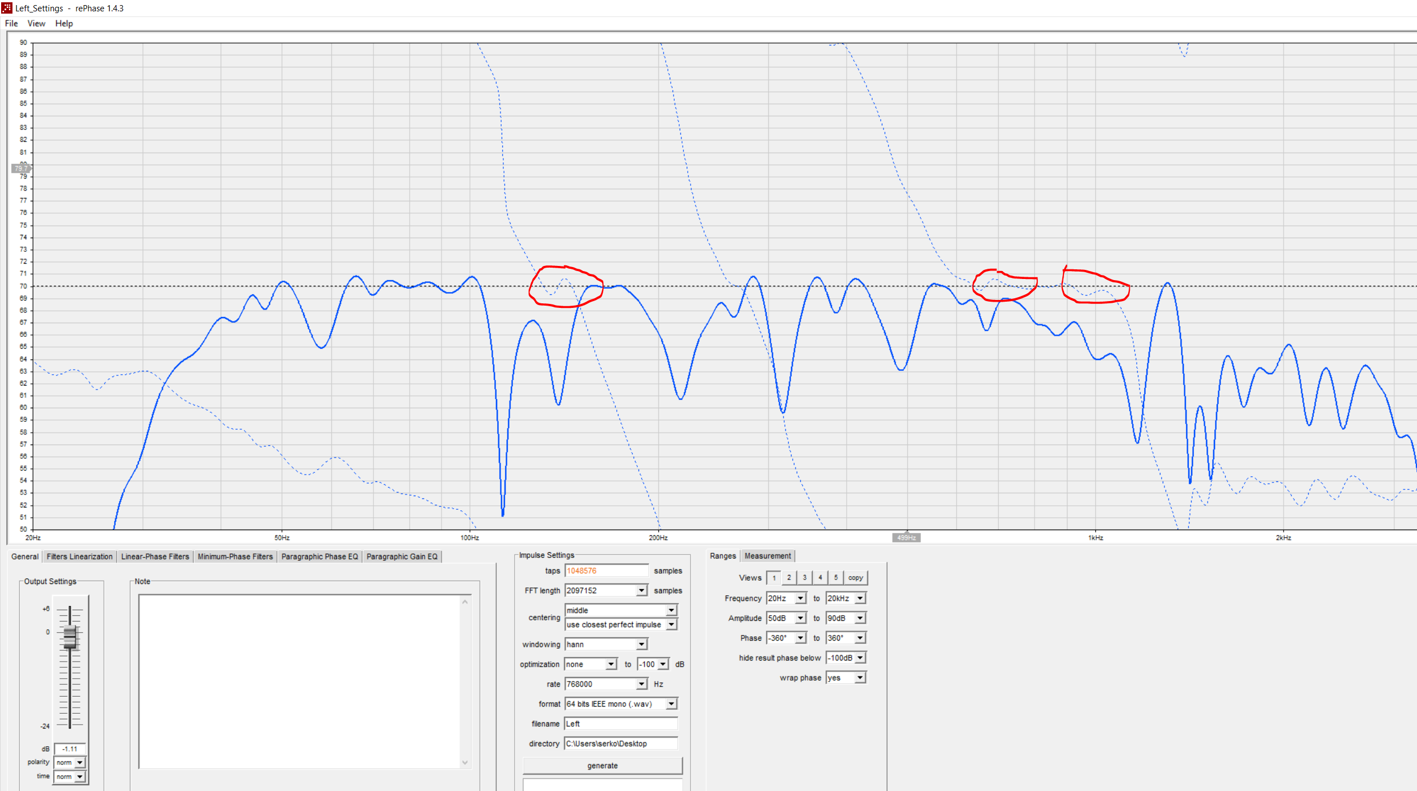1417x791 pixels.
Task: Switch to the Paragraphic Phase EQ tab
Action: pyautogui.click(x=319, y=556)
